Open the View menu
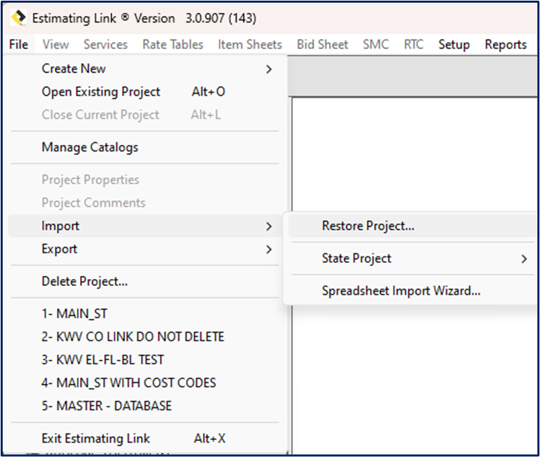Image resolution: width=540 pixels, height=457 pixels. pos(55,44)
